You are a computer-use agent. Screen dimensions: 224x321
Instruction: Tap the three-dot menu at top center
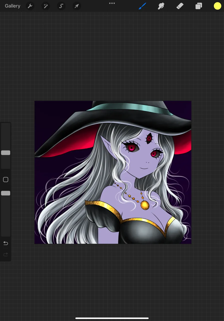(112, 3)
